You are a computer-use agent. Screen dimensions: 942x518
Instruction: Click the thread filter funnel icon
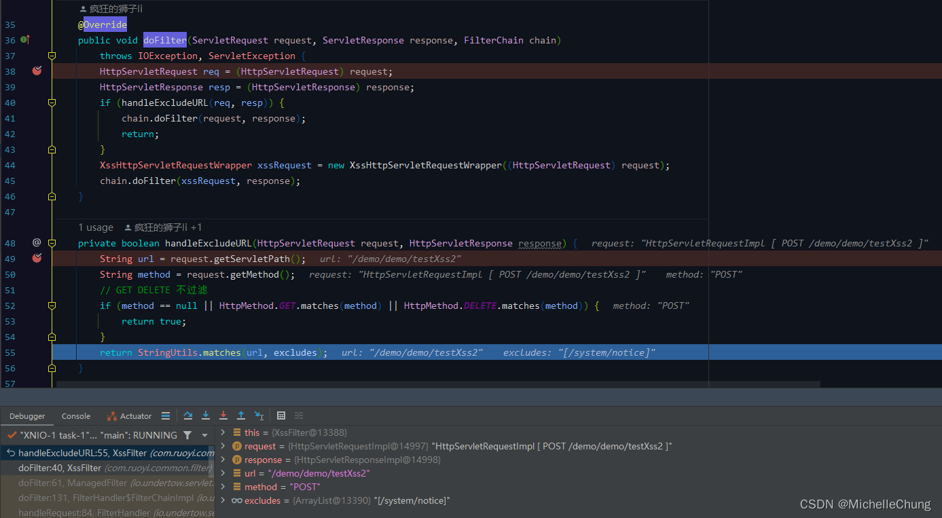187,435
